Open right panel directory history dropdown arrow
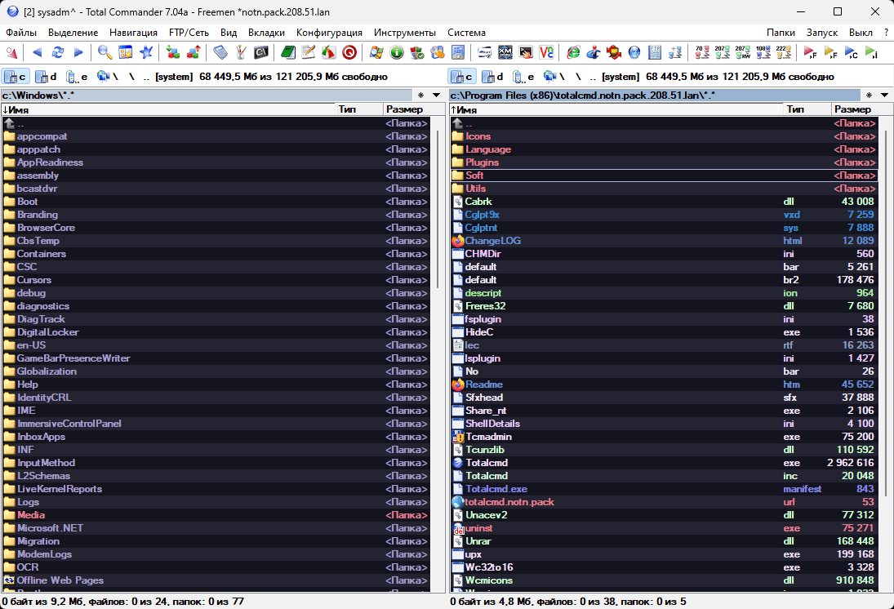894x609 pixels. pyautogui.click(x=883, y=96)
